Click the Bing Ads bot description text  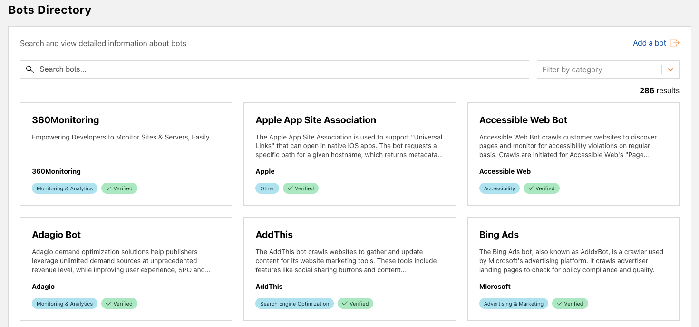[571, 261]
